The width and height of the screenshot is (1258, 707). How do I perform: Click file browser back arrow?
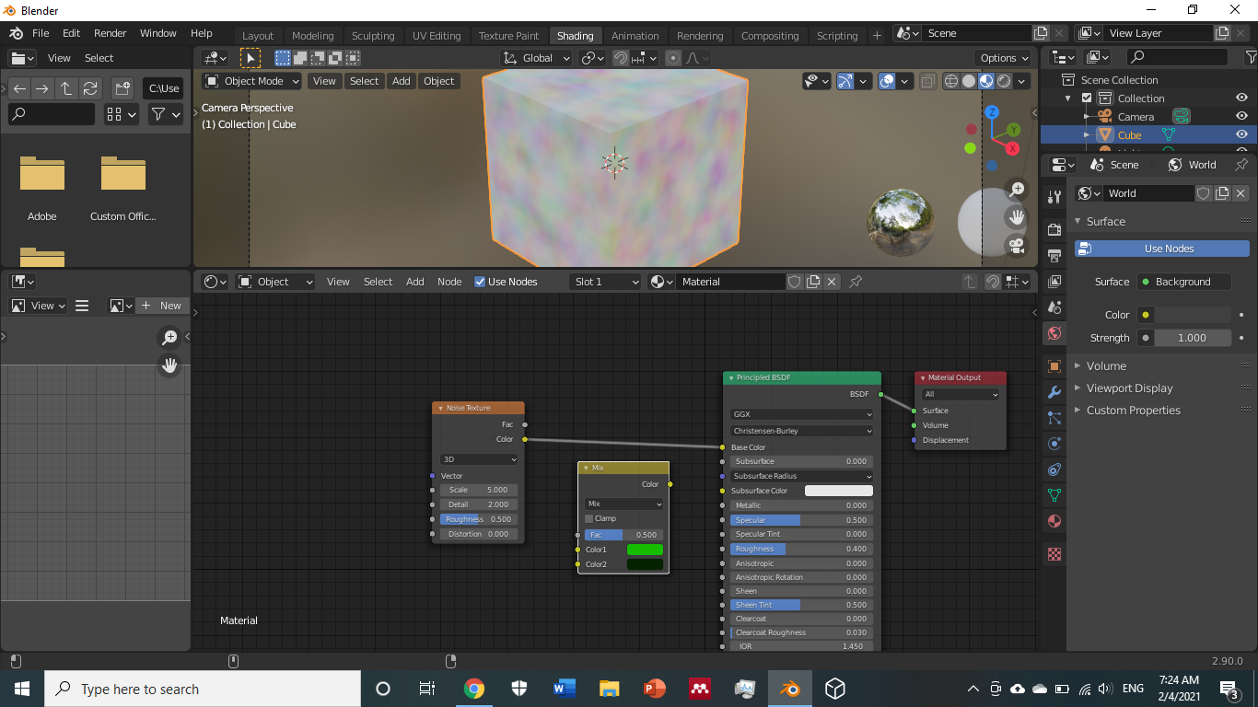coord(19,89)
